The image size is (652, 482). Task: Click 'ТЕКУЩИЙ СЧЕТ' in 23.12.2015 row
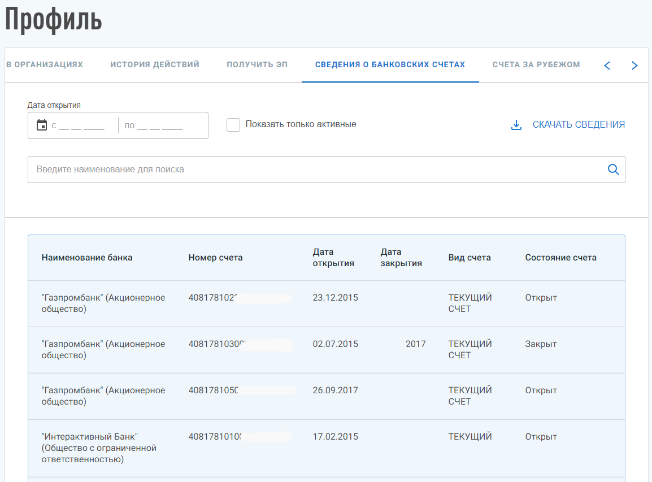pos(470,303)
